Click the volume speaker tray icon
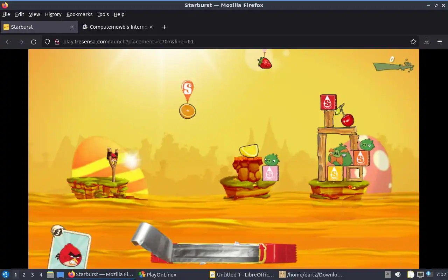Viewport: 448px width, 280px height. pyautogui.click(x=398, y=275)
